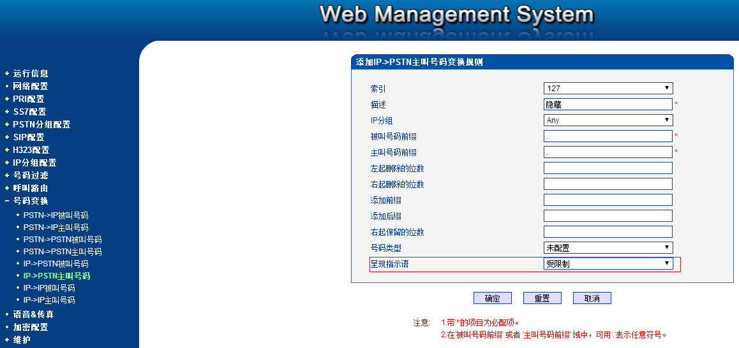Viewport: 739px width, 348px height.
Task: Click the 添加前缀 input field
Action: [608, 200]
